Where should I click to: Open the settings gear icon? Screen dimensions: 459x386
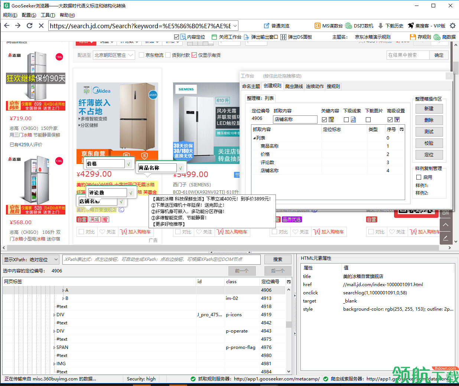pyautogui.click(x=453, y=26)
